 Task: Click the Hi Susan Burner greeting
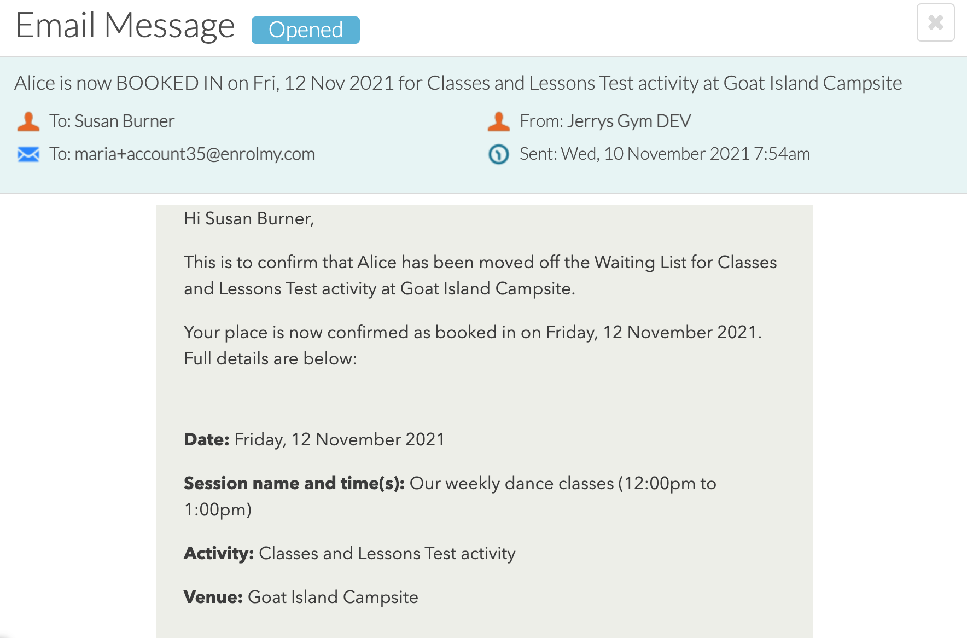pos(249,218)
